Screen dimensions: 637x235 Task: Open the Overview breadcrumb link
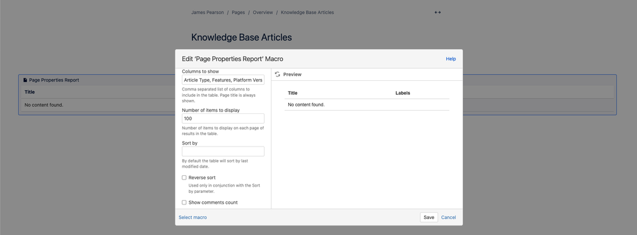tap(263, 12)
